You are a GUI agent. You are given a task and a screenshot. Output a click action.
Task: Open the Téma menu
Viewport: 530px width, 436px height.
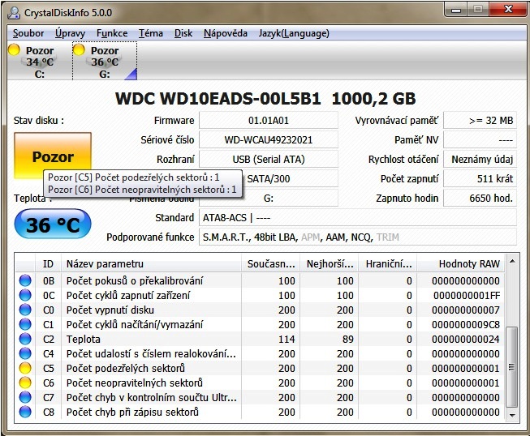click(x=151, y=33)
